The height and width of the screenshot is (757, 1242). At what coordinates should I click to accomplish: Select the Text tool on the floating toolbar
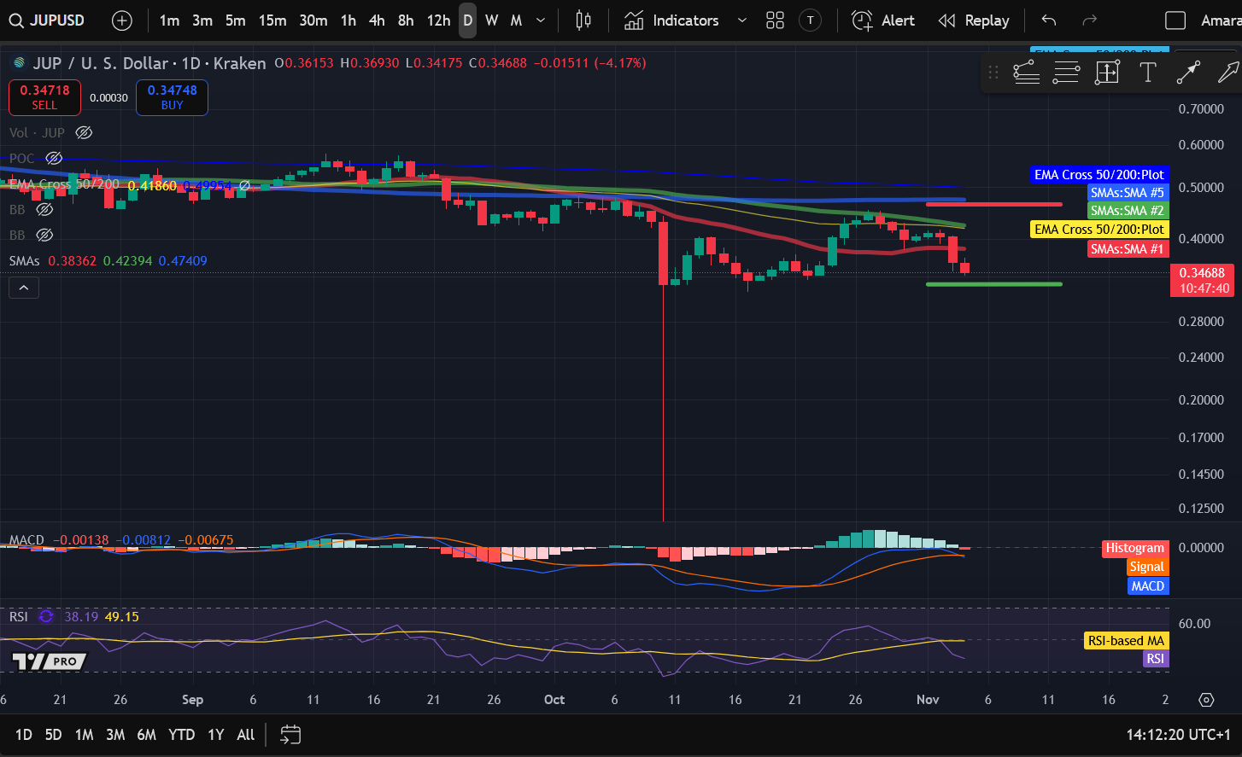point(1147,73)
